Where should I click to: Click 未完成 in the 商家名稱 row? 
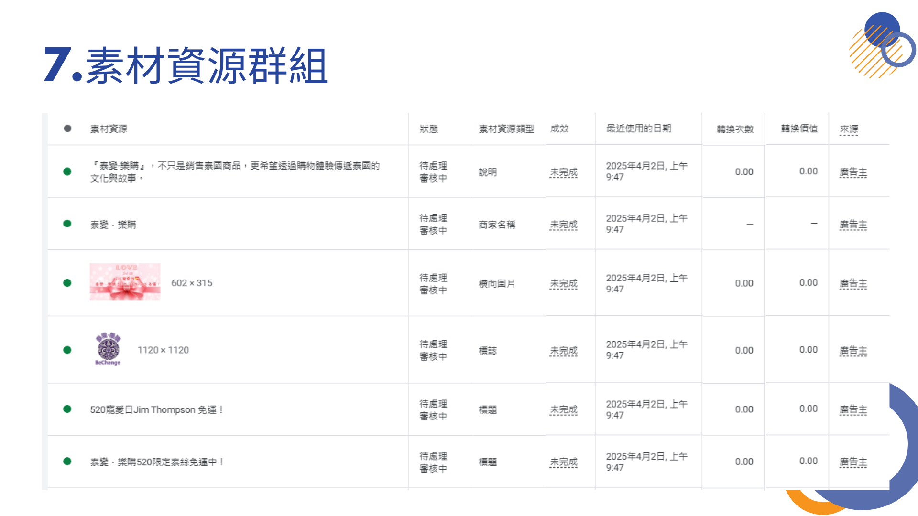coord(564,225)
